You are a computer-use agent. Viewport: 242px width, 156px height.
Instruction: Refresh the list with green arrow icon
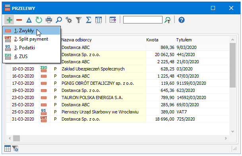[x=39, y=20]
